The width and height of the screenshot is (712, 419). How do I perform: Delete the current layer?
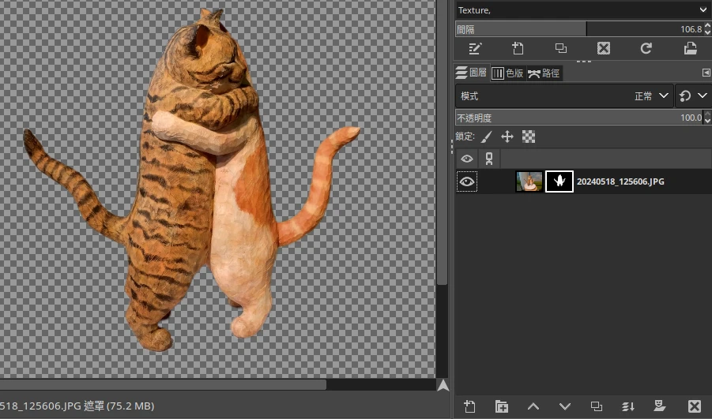point(694,406)
